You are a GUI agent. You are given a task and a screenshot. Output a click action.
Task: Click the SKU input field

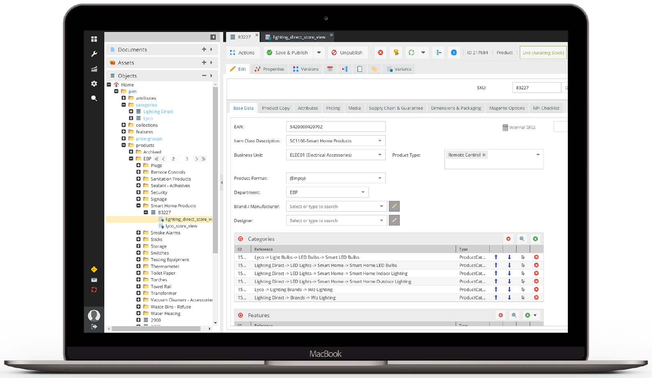point(537,88)
